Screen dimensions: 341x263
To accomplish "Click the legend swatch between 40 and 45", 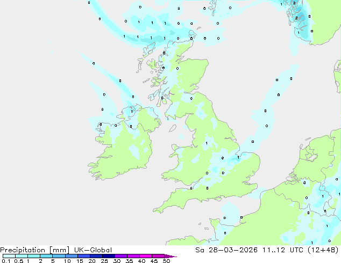I will click(146, 256).
